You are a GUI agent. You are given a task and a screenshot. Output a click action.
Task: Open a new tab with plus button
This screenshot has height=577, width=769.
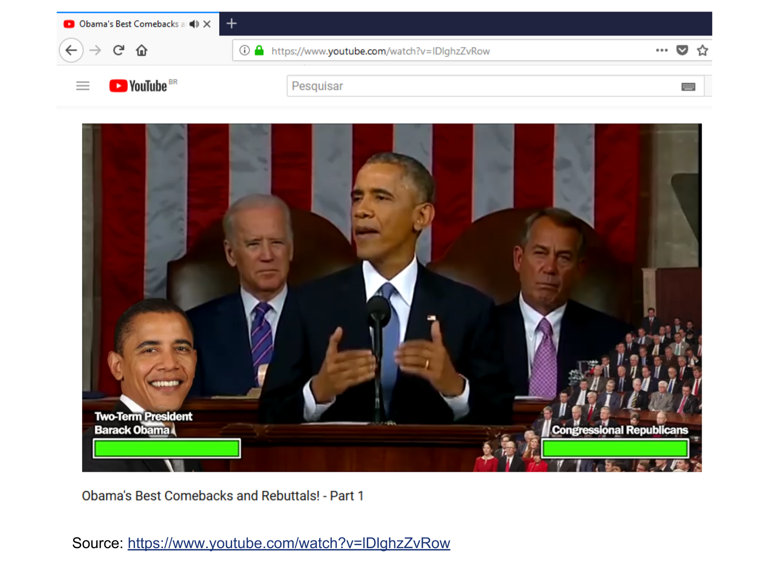[x=232, y=24]
